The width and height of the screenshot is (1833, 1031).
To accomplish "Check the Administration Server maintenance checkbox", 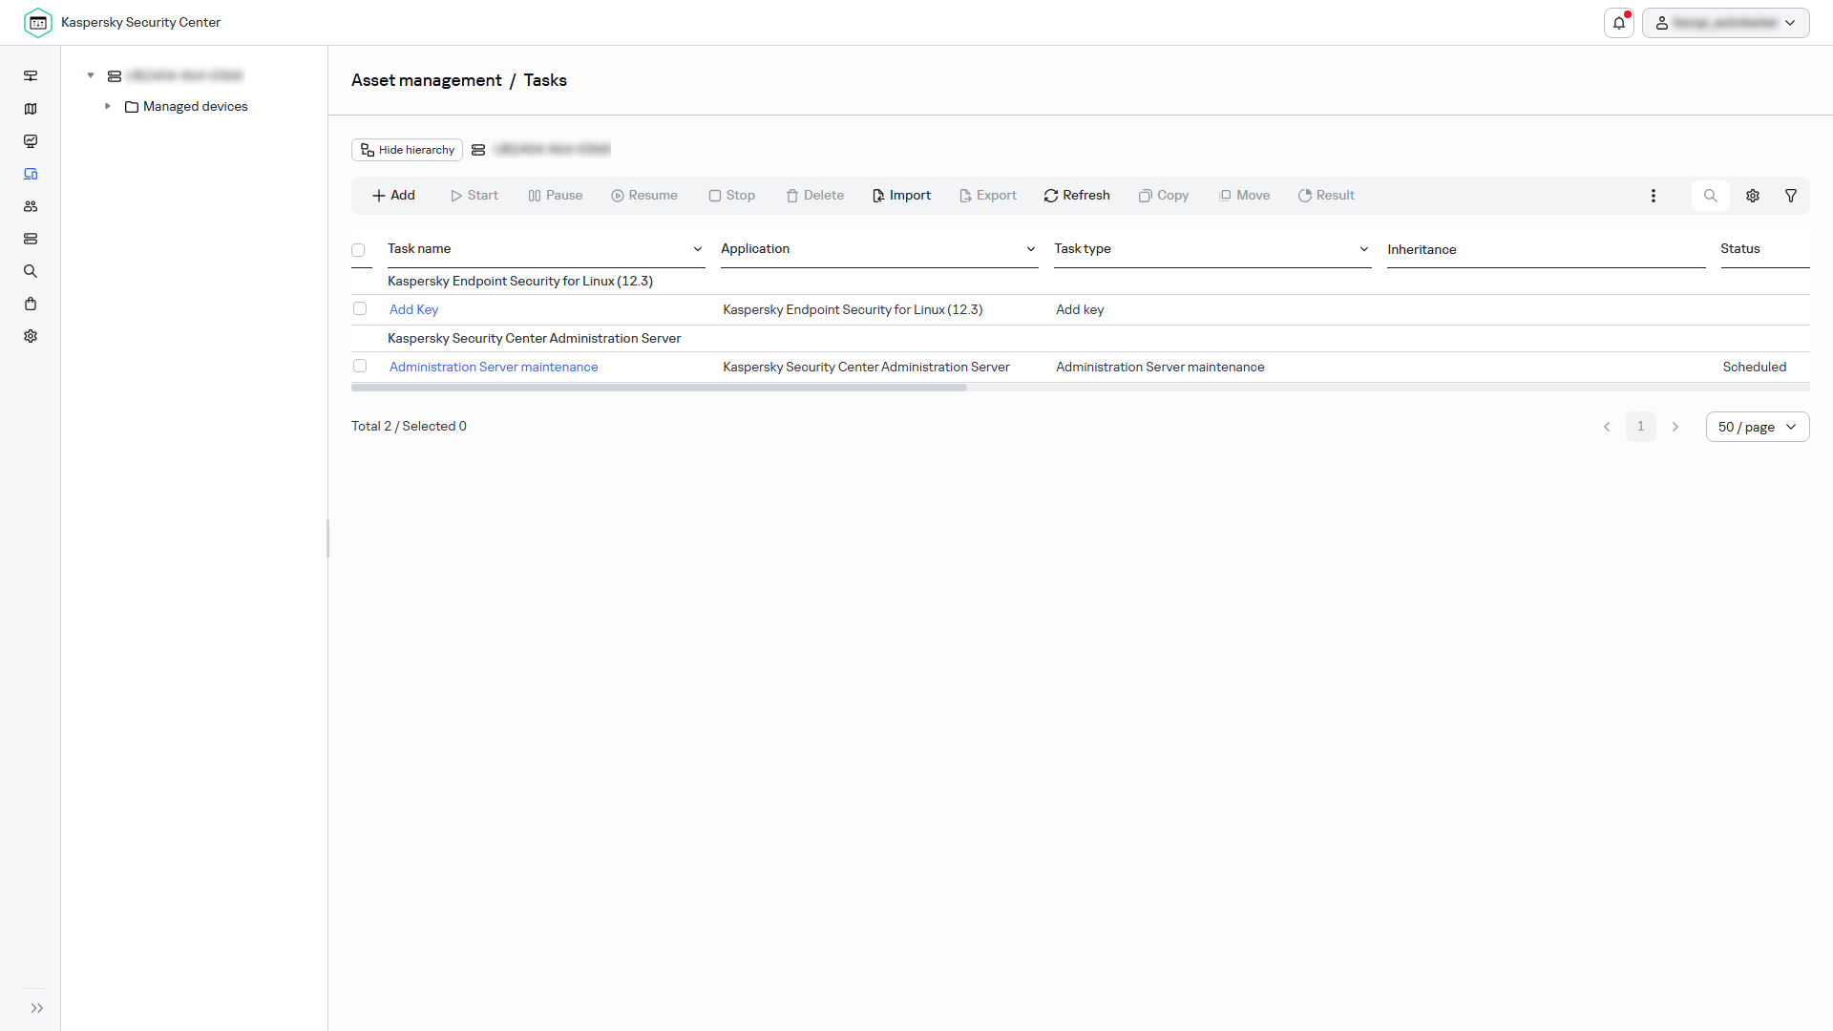I will (x=360, y=366).
